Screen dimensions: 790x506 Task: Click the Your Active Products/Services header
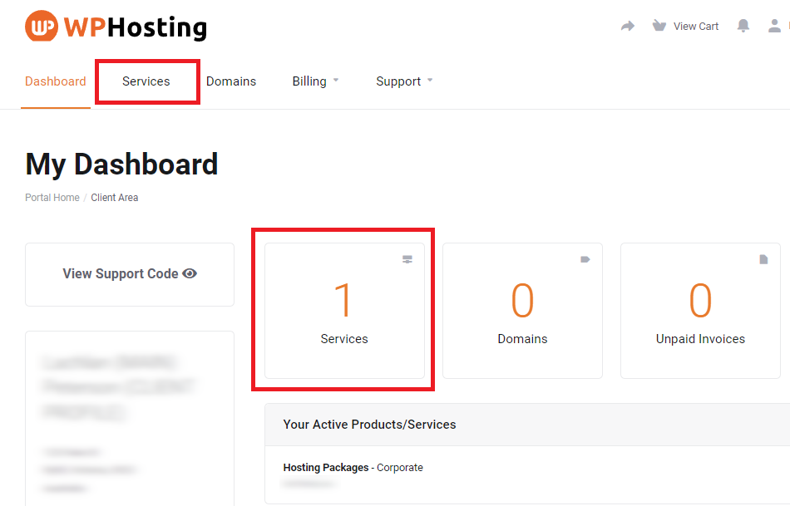(369, 425)
